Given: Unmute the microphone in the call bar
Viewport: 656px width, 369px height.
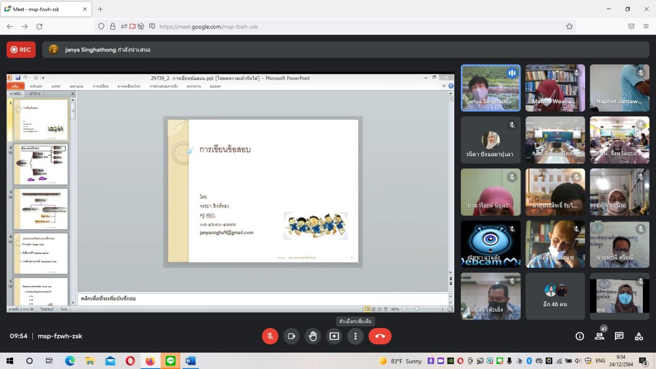Looking at the screenshot, I should click(x=270, y=336).
